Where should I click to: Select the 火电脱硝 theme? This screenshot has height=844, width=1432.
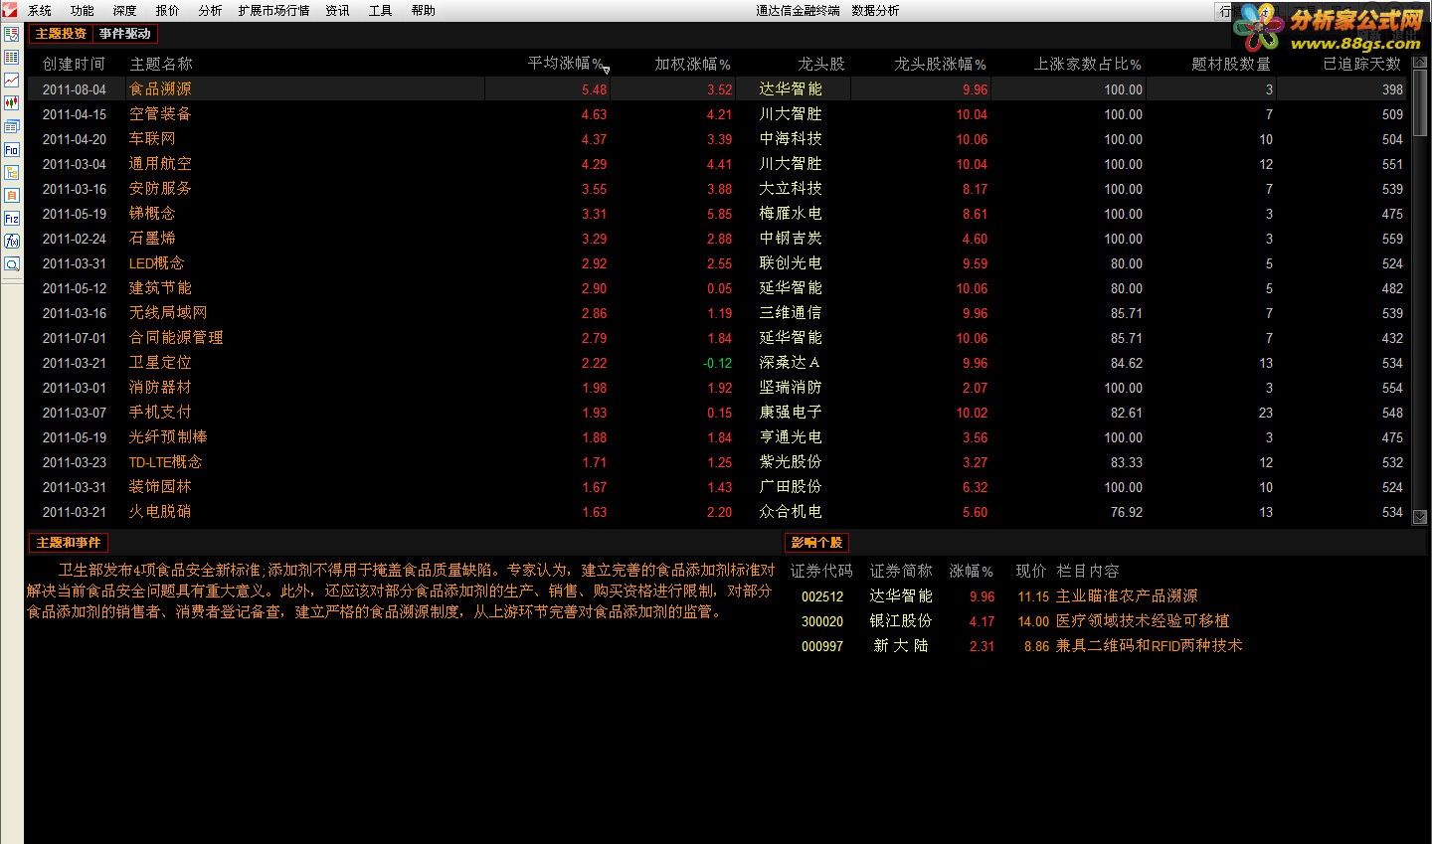pyautogui.click(x=160, y=512)
